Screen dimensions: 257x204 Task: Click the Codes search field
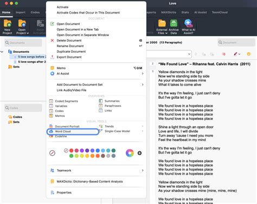23,108
